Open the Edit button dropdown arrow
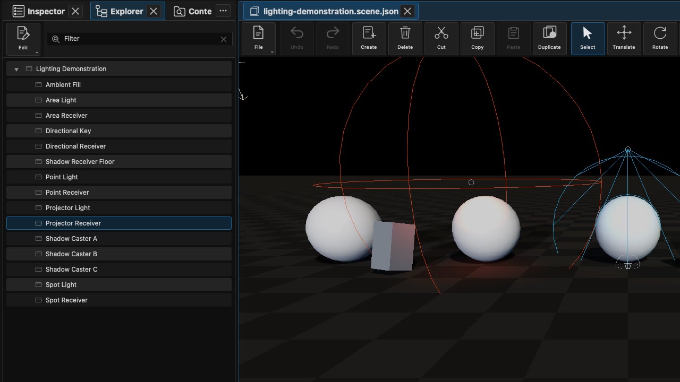 [x=37, y=53]
